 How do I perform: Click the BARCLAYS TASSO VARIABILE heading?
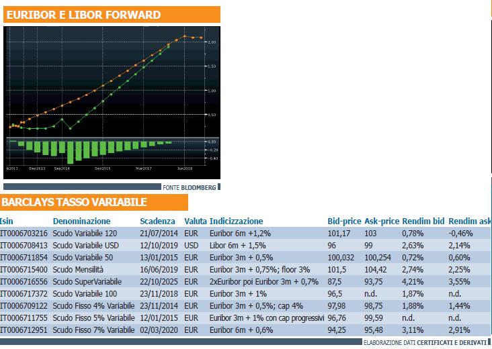pos(74,202)
